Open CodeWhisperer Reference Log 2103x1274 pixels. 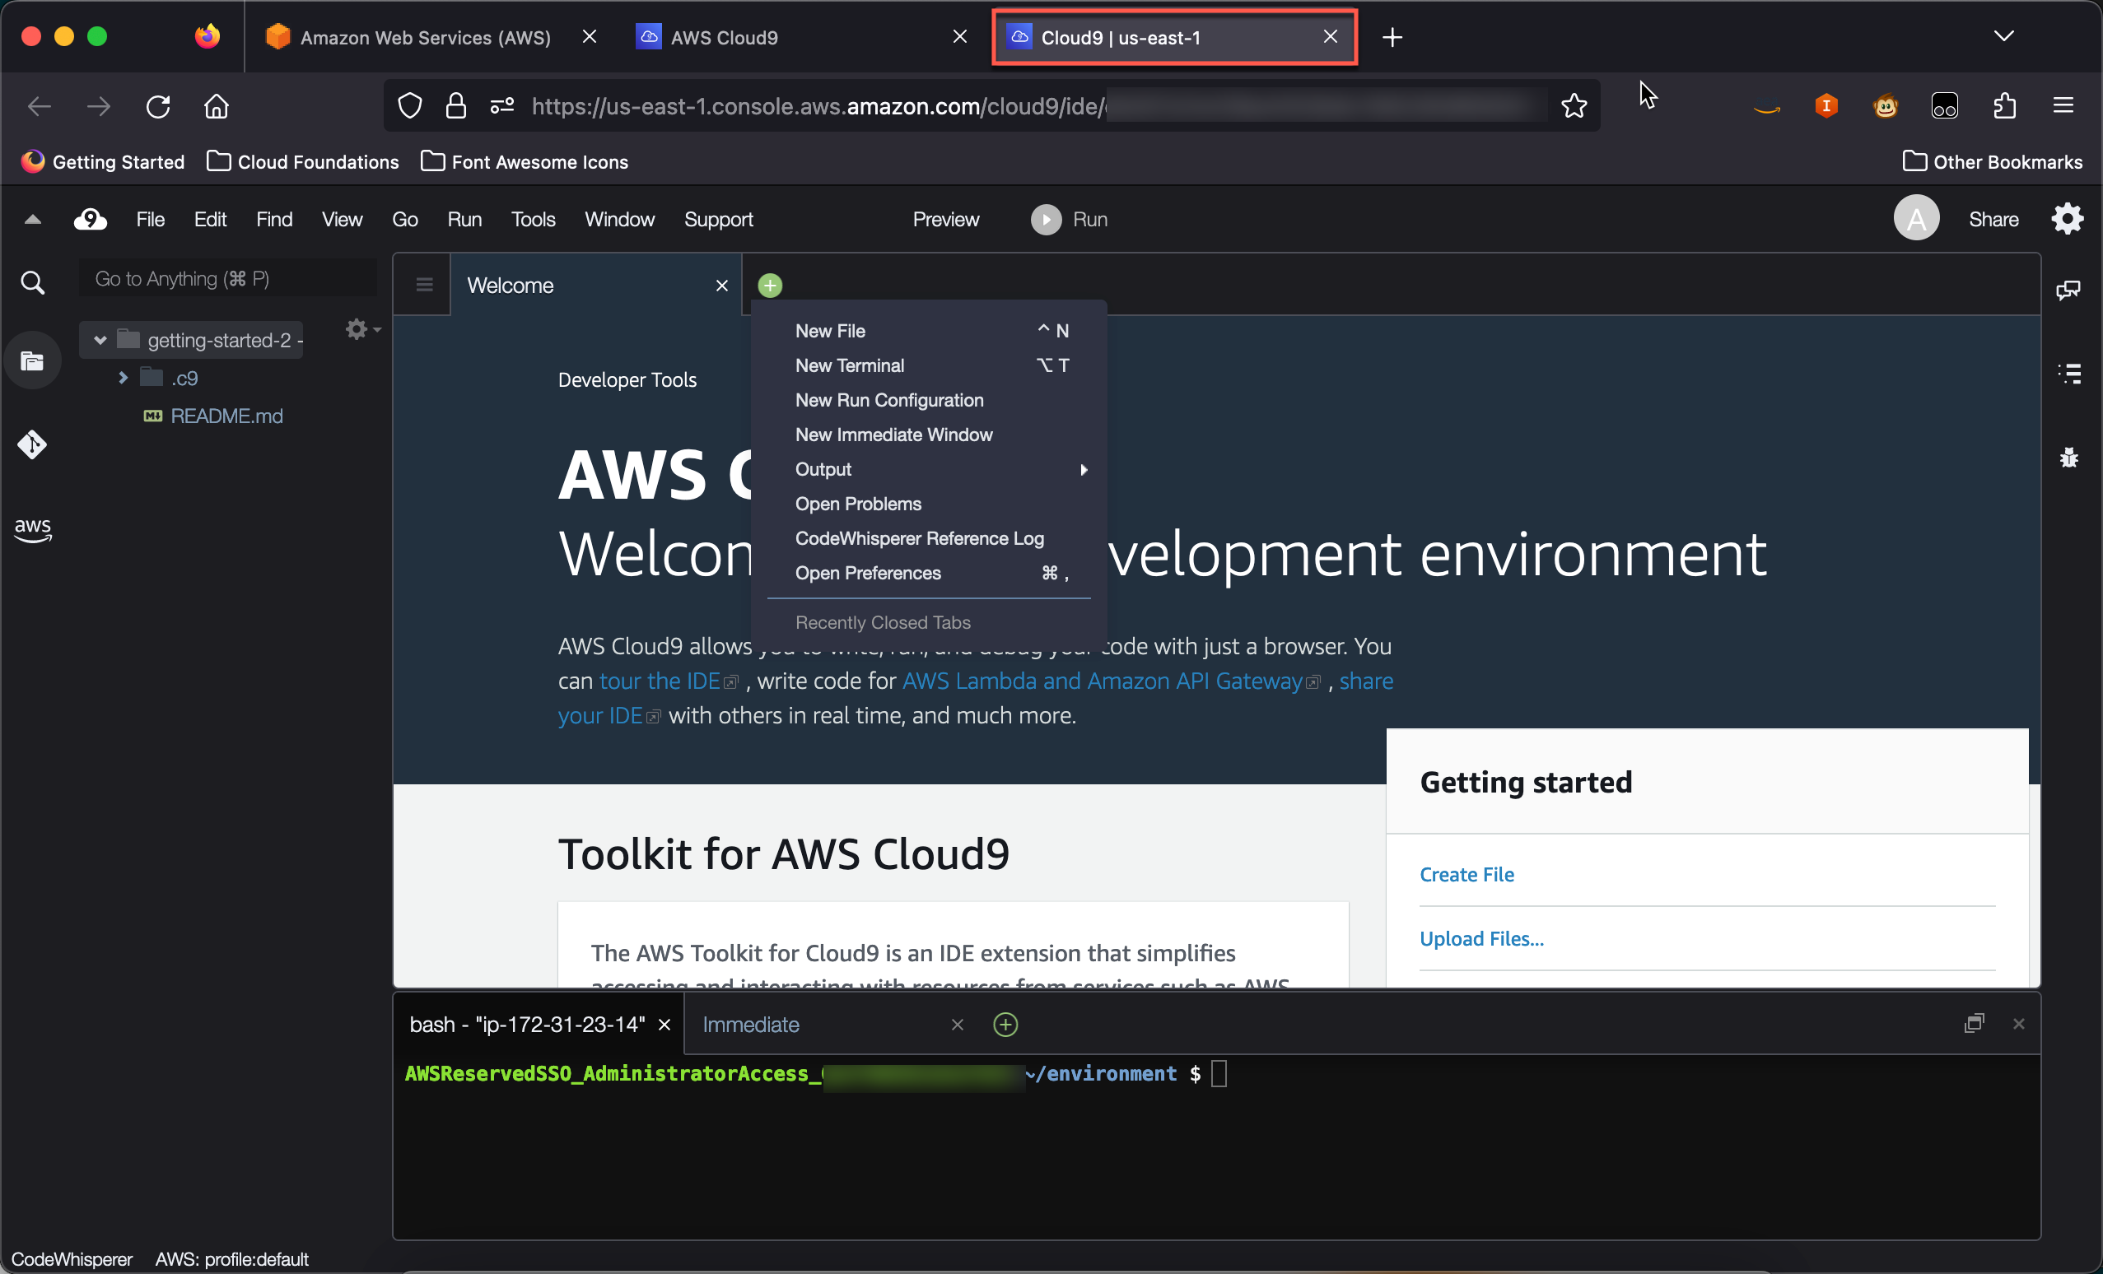(930, 538)
